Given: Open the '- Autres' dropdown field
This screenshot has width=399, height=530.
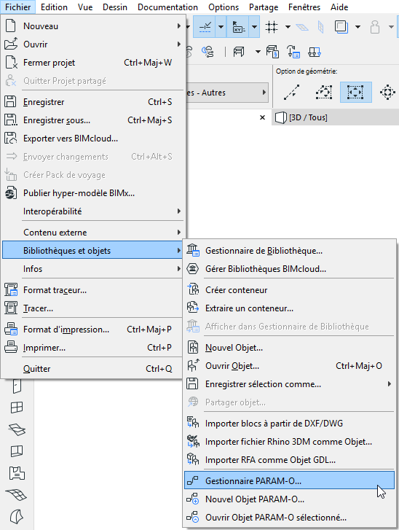Looking at the screenshot, I should click(x=227, y=93).
